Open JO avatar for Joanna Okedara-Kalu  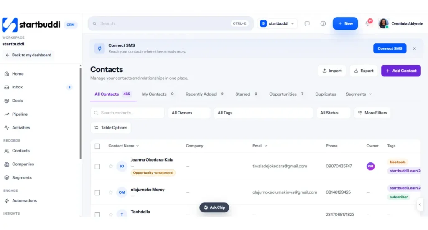point(122,166)
